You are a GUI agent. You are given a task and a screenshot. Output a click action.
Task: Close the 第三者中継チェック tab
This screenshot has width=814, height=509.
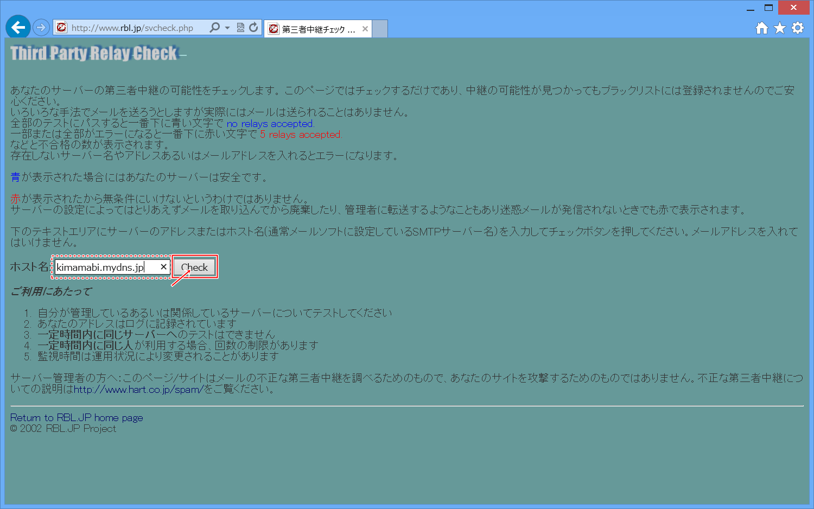pos(365,29)
